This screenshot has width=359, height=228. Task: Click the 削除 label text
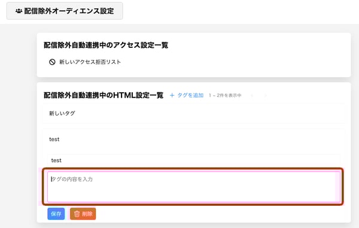coord(87,214)
